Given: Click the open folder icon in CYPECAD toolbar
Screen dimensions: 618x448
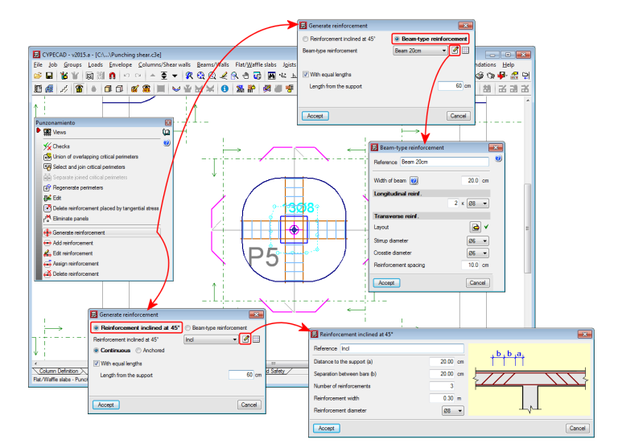Looking at the screenshot, I should click(38, 76).
